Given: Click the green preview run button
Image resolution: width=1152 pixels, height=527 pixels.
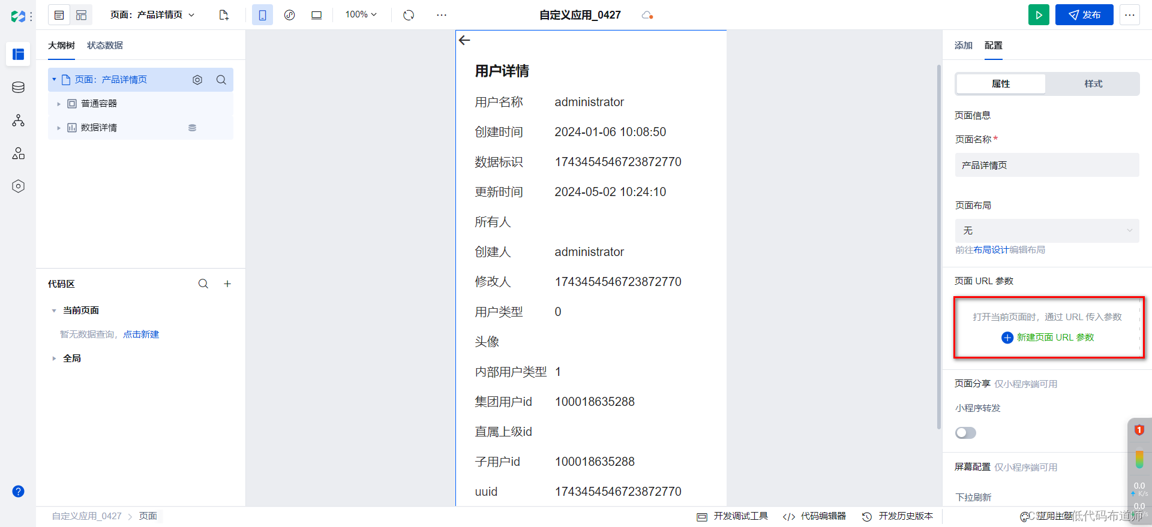Looking at the screenshot, I should point(1039,15).
